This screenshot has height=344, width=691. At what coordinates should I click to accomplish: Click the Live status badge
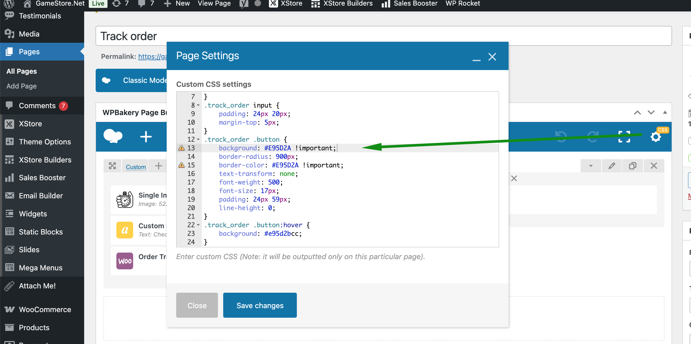pos(98,4)
